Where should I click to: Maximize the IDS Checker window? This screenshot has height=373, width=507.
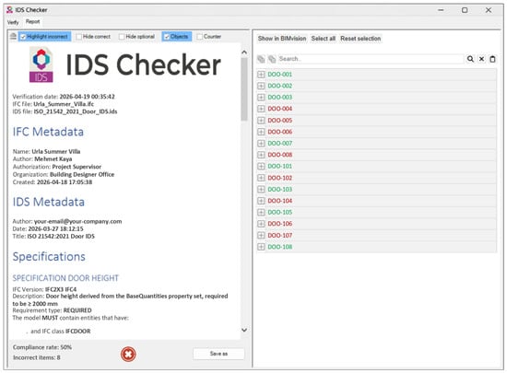(x=465, y=10)
